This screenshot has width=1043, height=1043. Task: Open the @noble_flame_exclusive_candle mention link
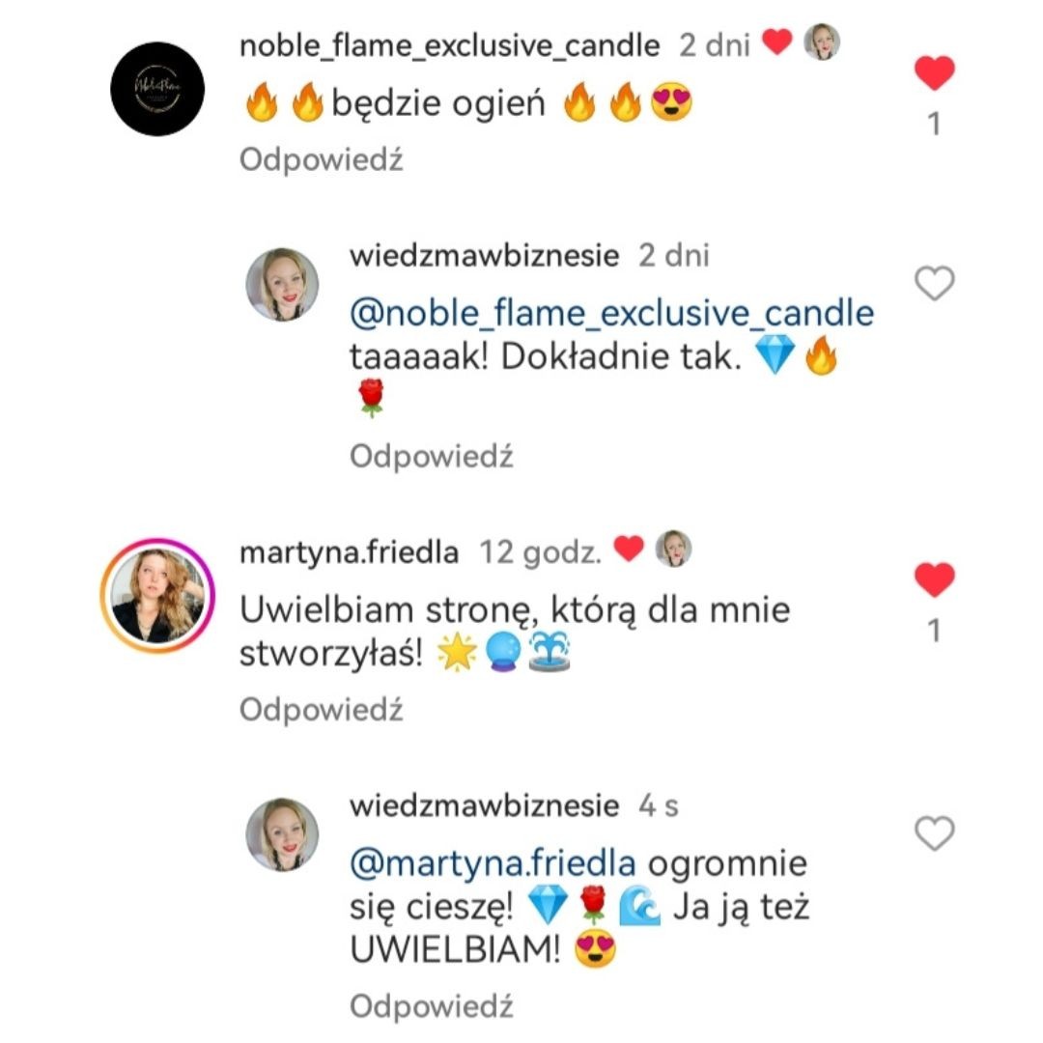tap(612, 313)
